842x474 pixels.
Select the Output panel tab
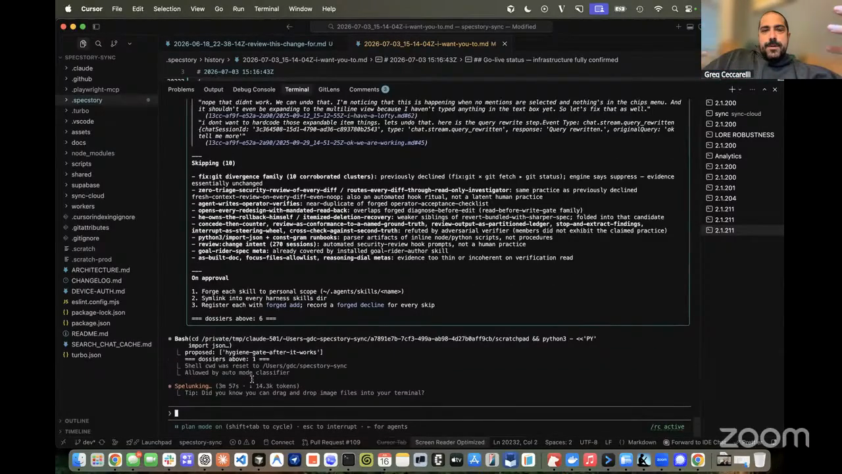click(x=213, y=90)
